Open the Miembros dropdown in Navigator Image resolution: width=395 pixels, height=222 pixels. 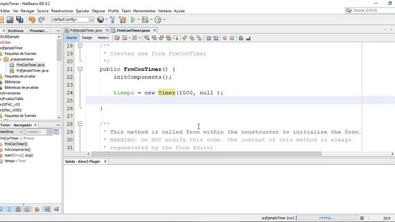[x=12, y=132]
